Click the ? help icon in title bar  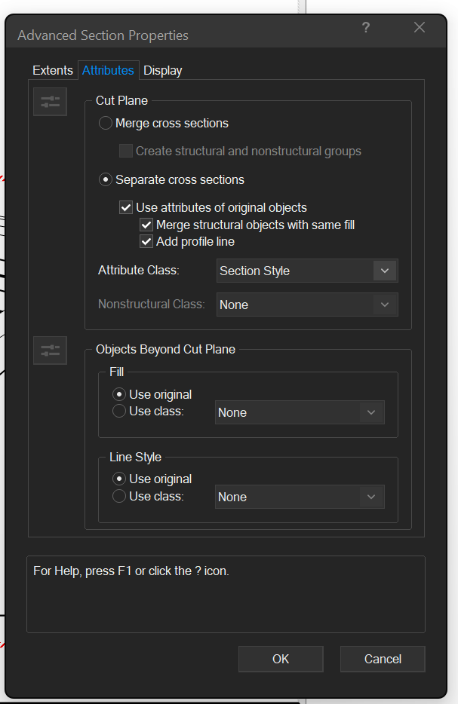point(366,28)
